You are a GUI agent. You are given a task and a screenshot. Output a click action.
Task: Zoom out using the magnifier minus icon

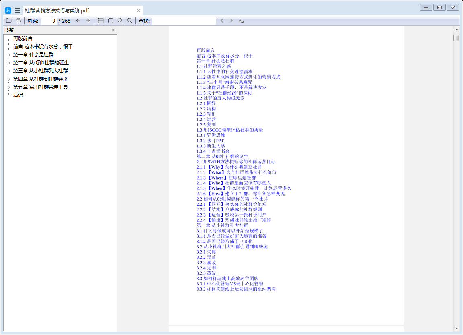click(120, 21)
